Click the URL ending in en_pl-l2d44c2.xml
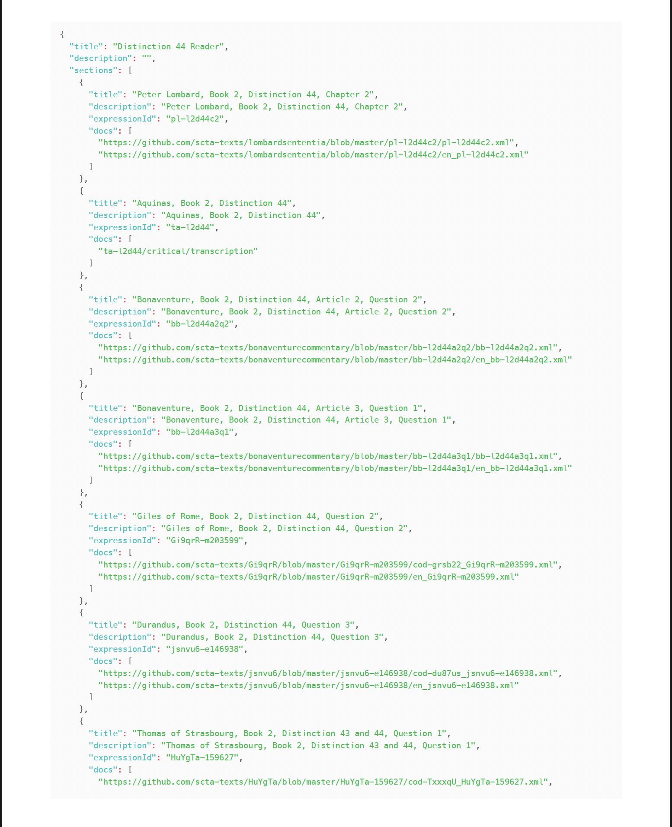The height and width of the screenshot is (827, 672). click(x=314, y=155)
